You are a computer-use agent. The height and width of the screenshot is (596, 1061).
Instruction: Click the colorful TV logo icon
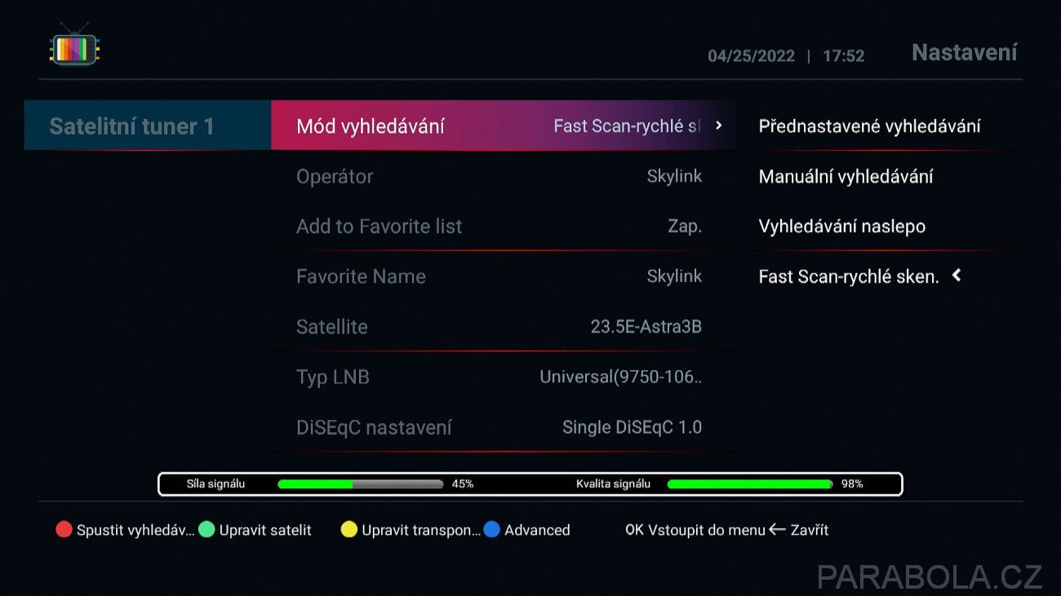(x=74, y=46)
